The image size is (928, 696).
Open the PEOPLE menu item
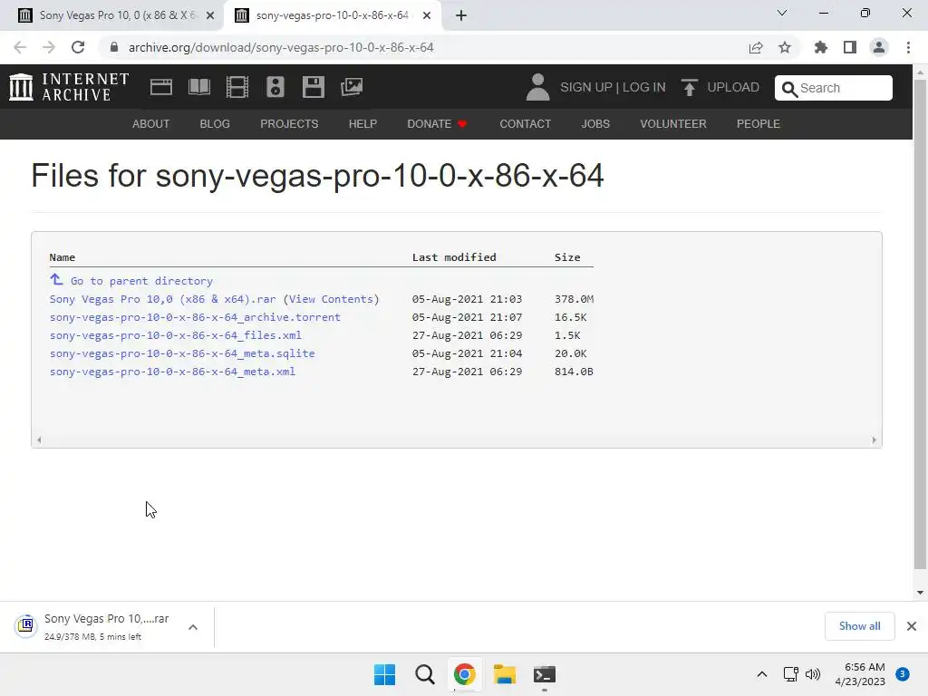[x=759, y=123]
